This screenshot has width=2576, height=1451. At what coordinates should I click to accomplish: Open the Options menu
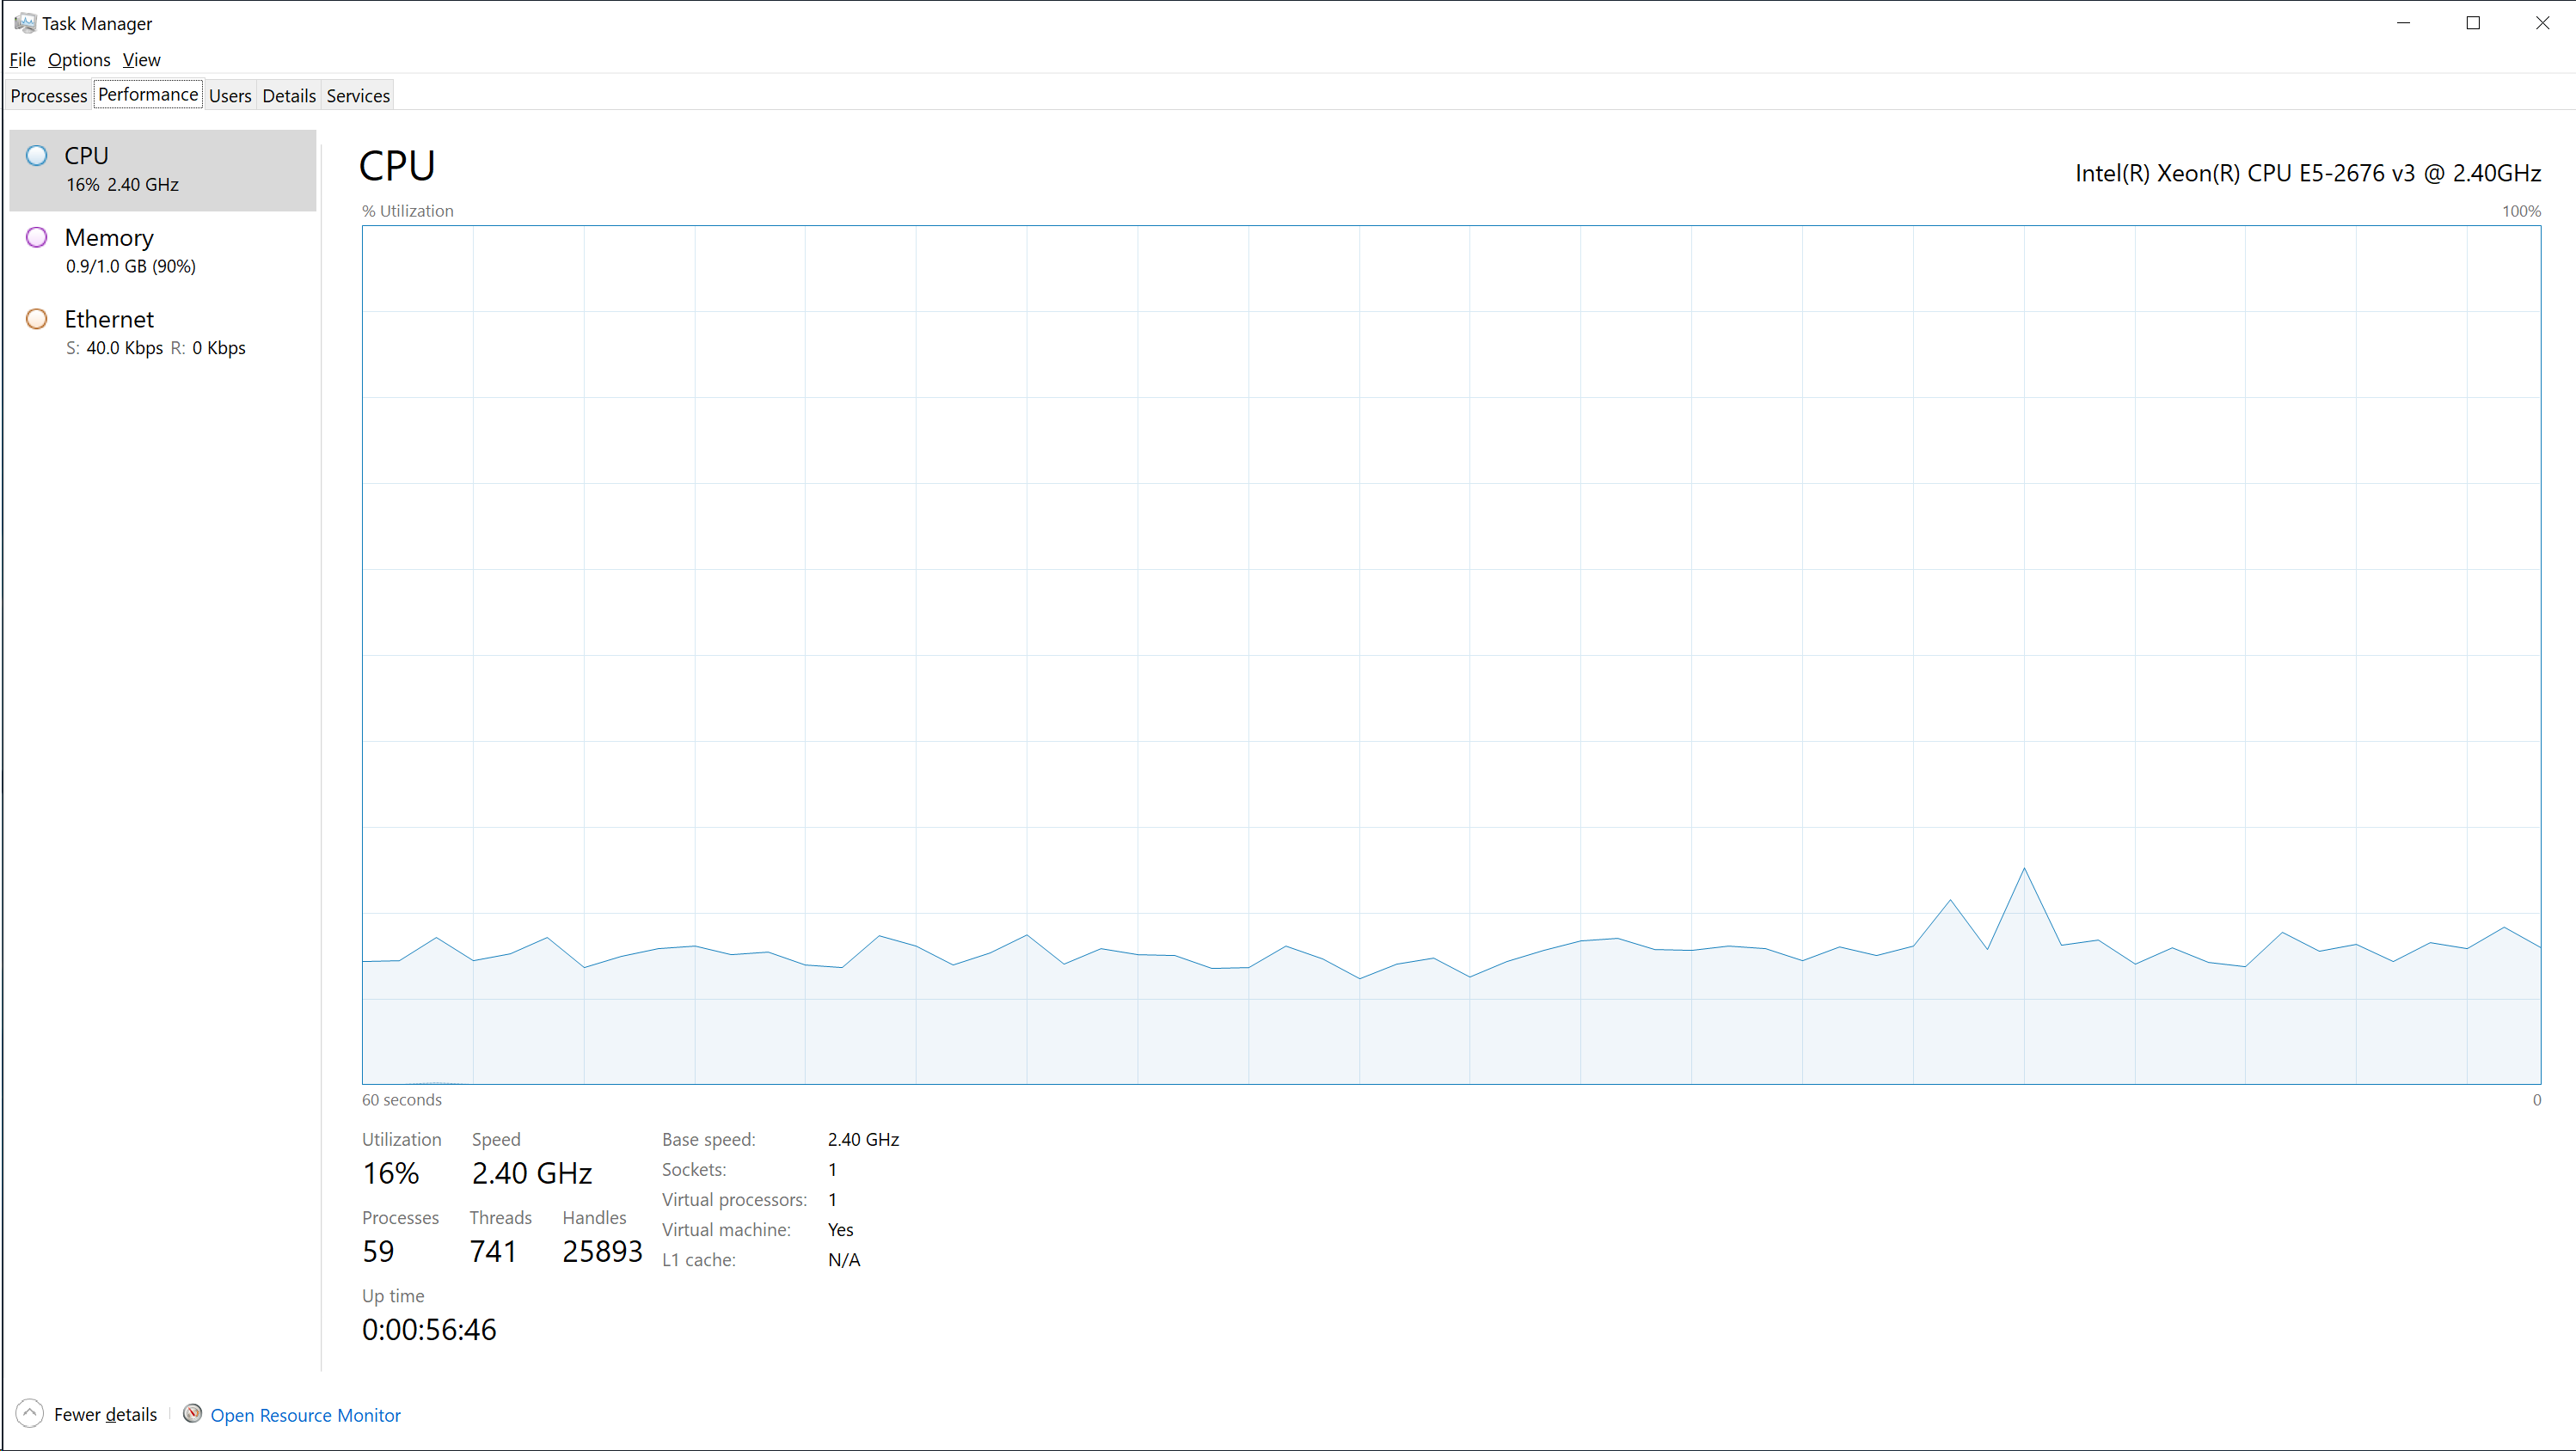tap(79, 60)
